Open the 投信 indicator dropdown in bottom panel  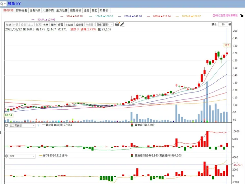22,156
